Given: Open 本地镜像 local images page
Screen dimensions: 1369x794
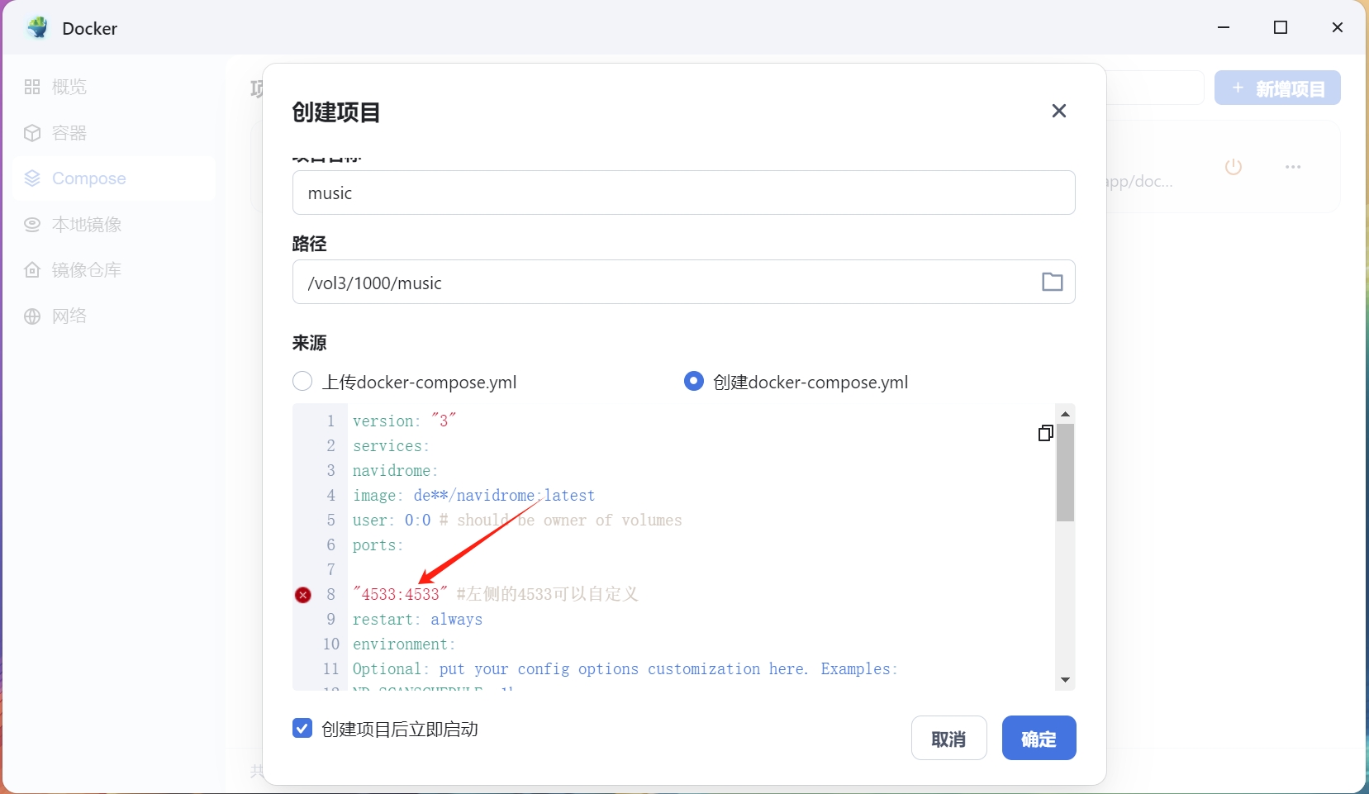Looking at the screenshot, I should tap(113, 225).
